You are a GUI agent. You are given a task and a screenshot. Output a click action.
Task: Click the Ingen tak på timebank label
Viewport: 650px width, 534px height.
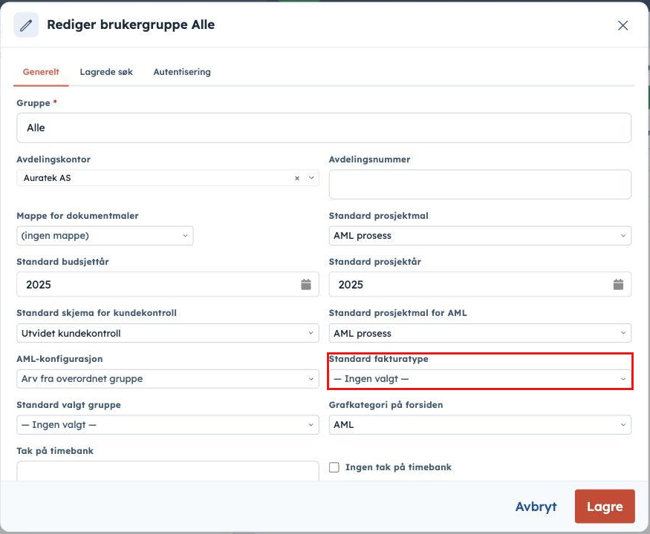398,467
